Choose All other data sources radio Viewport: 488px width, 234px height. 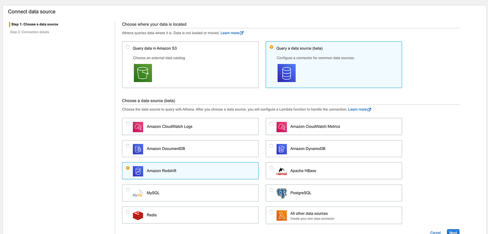point(272,212)
